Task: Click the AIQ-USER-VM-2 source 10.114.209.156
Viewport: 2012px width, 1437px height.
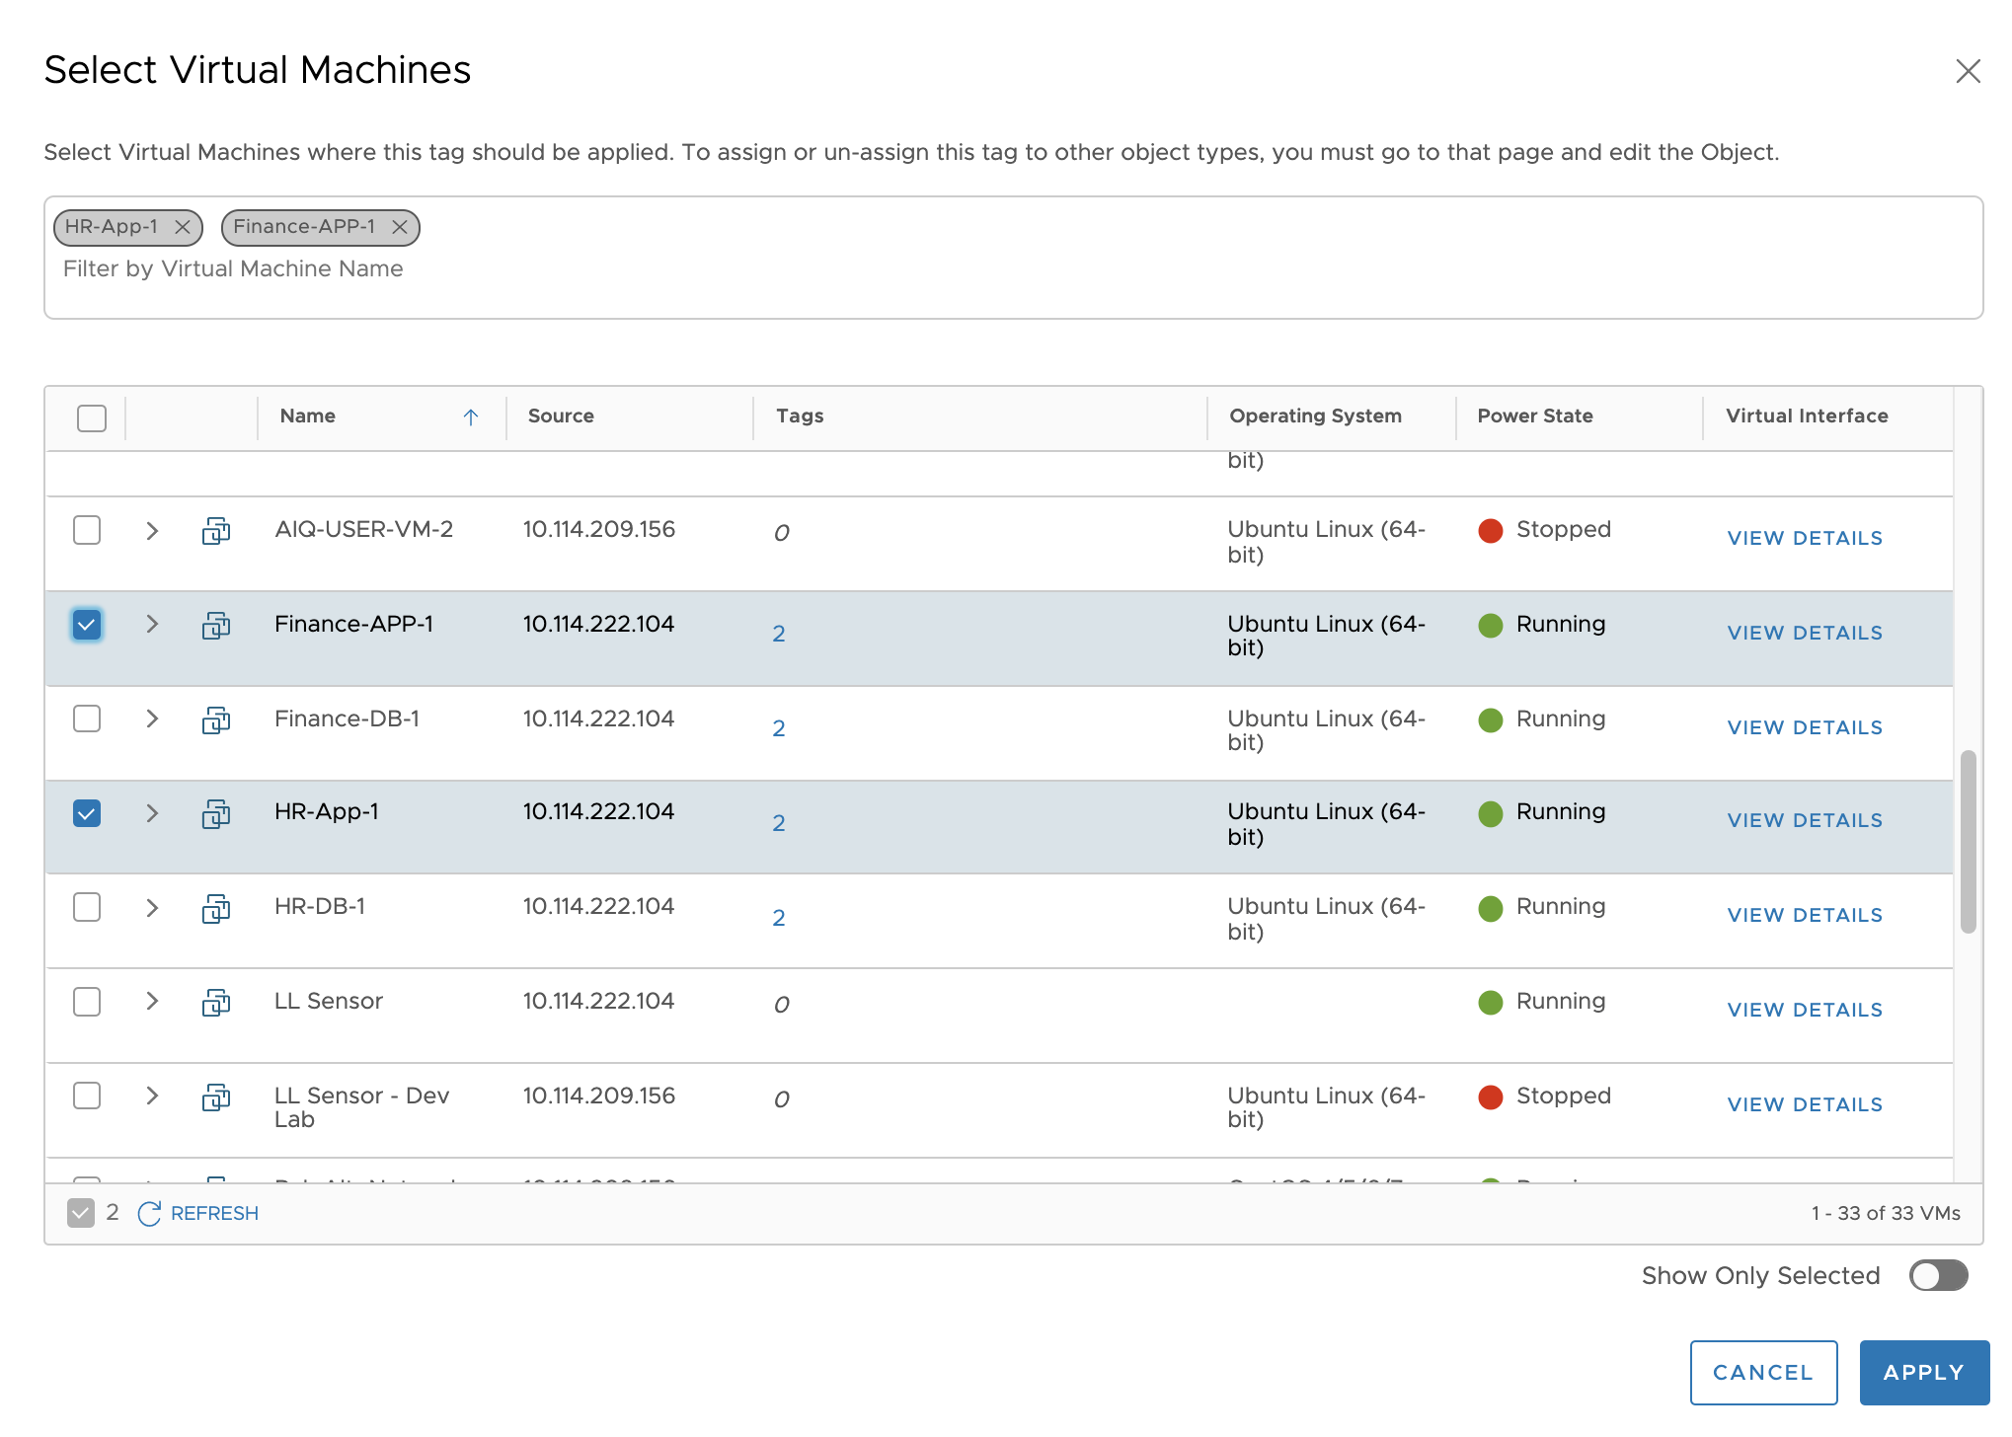Action: pyautogui.click(x=598, y=529)
